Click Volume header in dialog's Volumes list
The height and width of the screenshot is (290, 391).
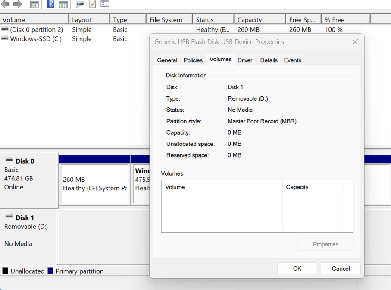222,187
